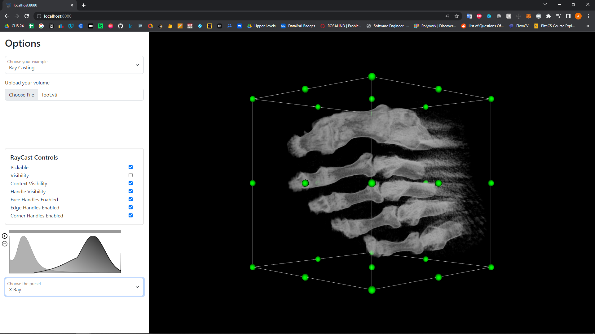Enable the Visibility checkbox
595x334 pixels.
(130, 175)
